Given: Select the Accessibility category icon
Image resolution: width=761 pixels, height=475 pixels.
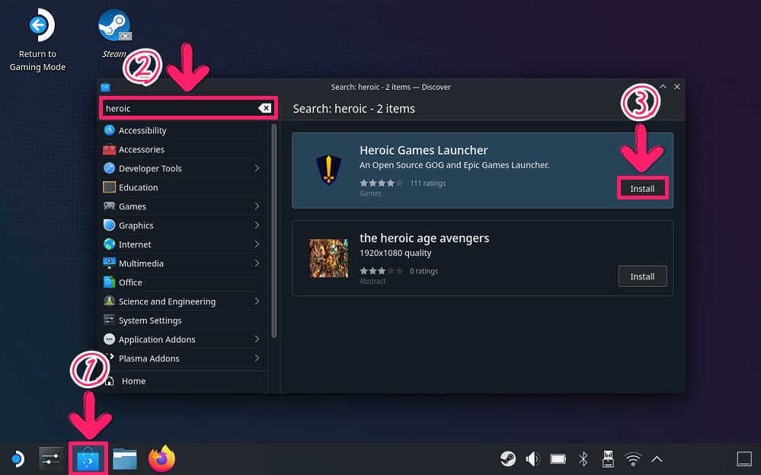Looking at the screenshot, I should pyautogui.click(x=109, y=130).
